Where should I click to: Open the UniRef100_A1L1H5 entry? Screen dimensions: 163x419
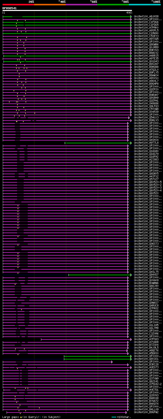click(146, 325)
